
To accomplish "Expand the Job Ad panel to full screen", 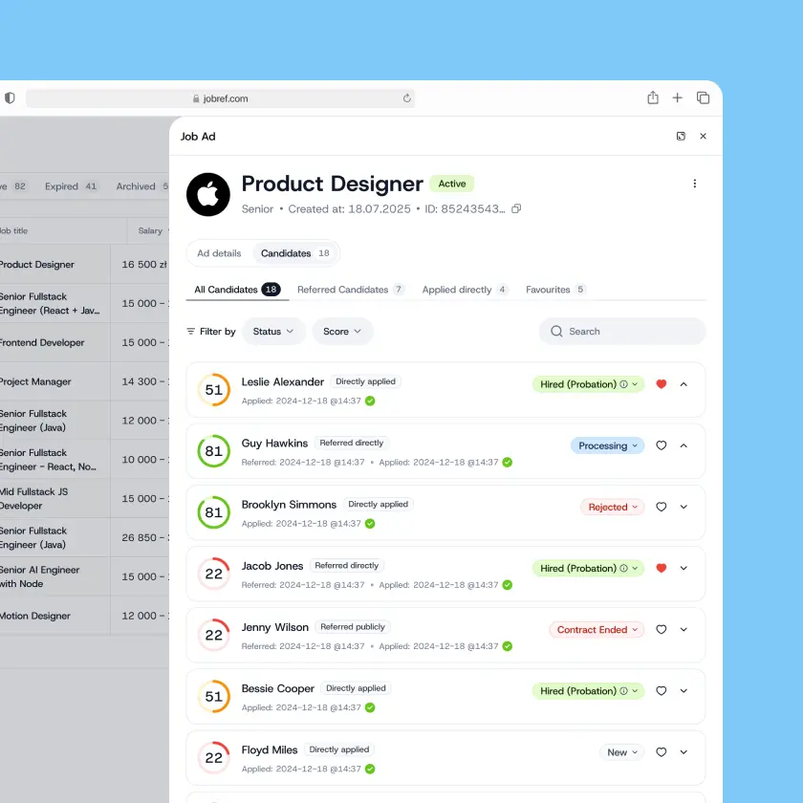I will coord(681,137).
